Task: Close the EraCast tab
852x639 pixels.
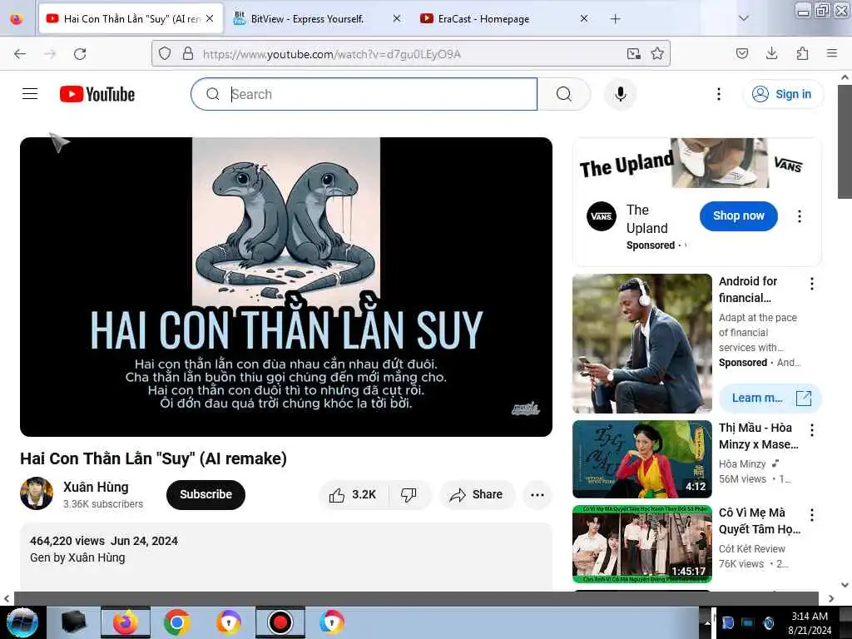Action: pos(584,18)
